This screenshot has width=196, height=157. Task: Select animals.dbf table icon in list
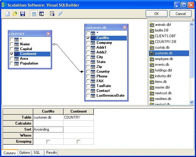coord(152,25)
